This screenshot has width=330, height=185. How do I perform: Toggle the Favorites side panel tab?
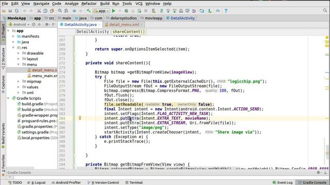pyautogui.click(x=3, y=165)
